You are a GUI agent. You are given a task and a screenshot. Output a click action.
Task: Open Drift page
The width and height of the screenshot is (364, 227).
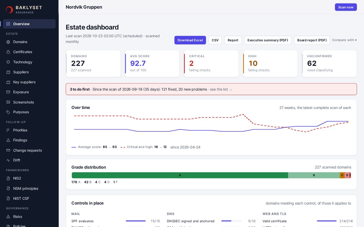click(x=29, y=160)
